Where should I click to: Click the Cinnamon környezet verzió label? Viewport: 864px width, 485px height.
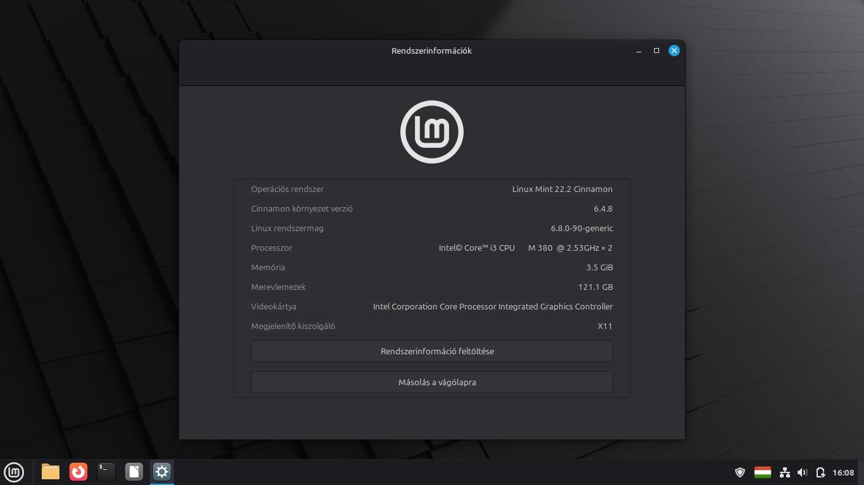(302, 208)
